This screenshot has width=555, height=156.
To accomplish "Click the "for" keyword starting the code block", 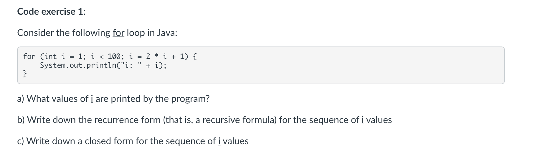I will tap(29, 56).
